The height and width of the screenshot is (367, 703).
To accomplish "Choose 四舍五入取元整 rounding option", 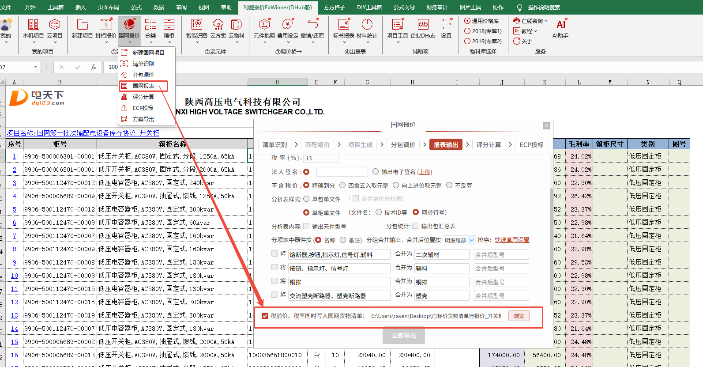I will tap(342, 185).
